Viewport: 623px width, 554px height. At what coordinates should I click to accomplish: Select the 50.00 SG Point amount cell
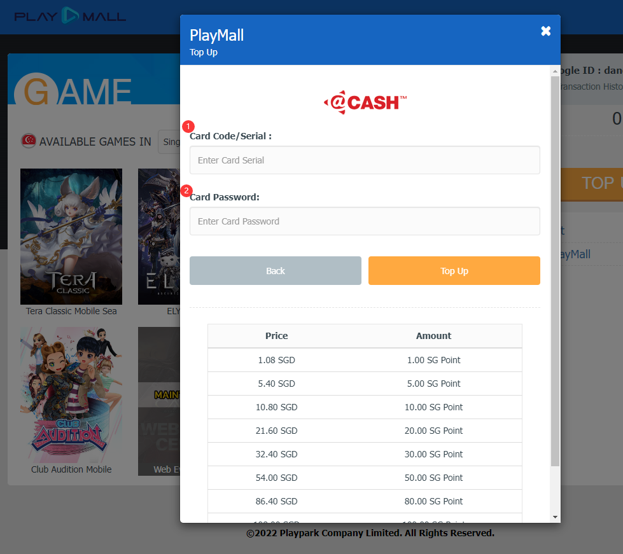click(433, 478)
